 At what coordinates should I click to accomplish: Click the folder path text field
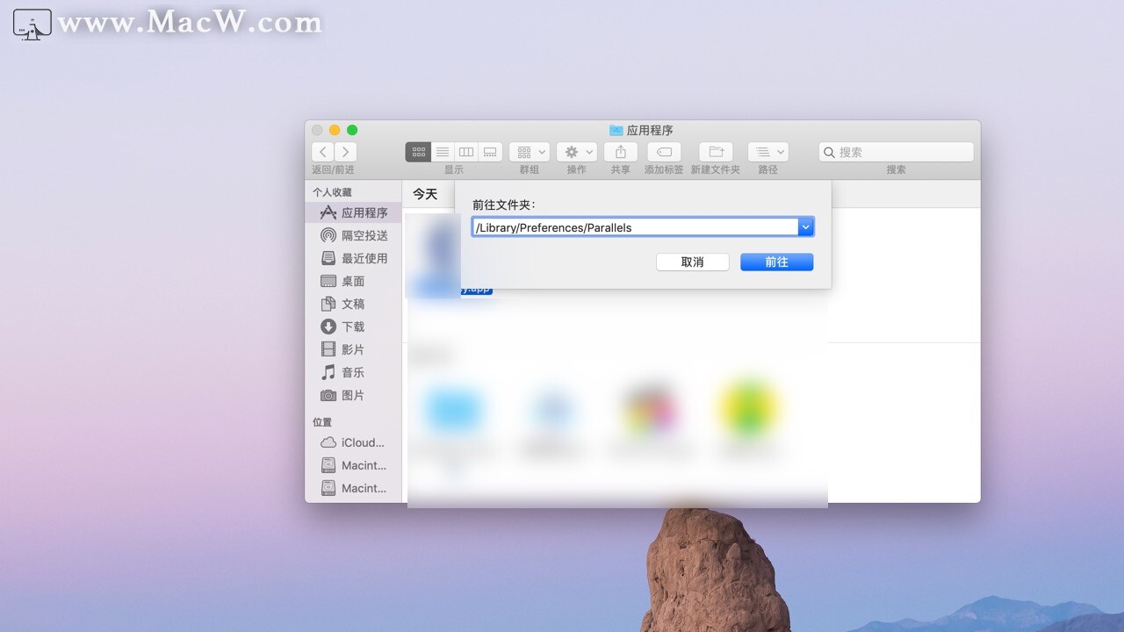click(x=635, y=227)
